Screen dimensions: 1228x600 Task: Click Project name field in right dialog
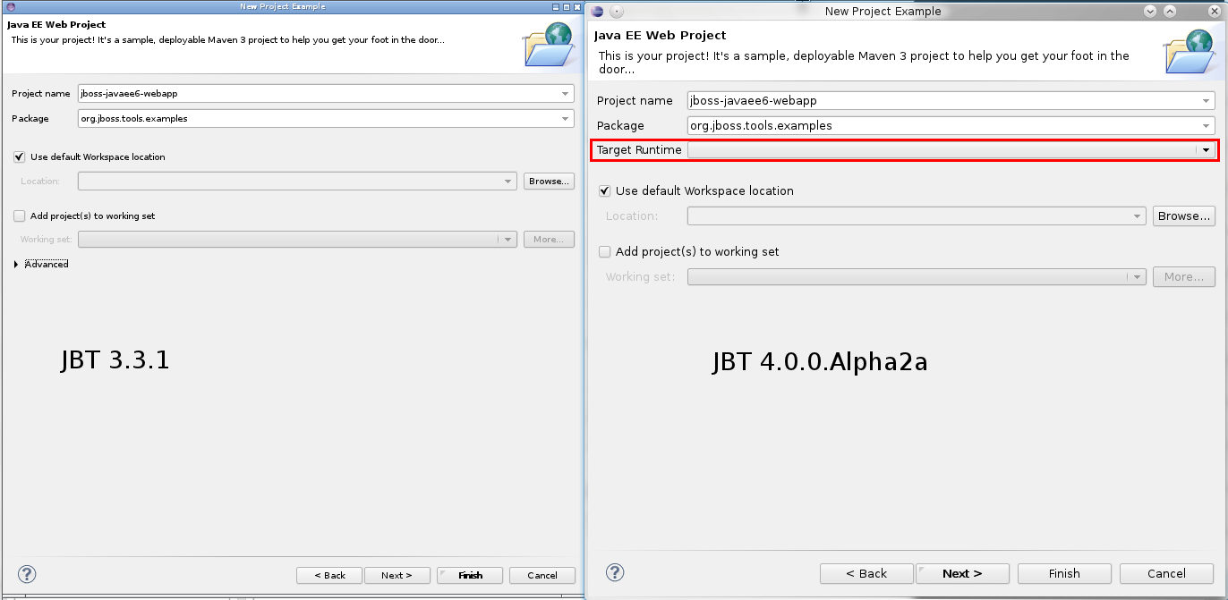951,101
